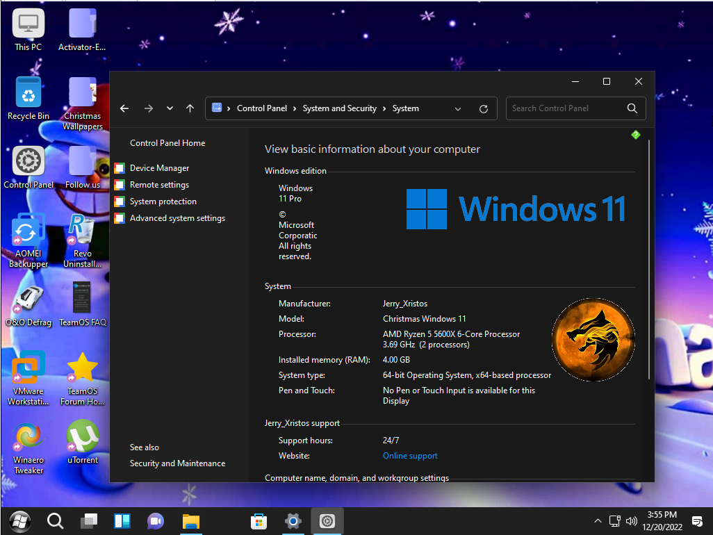Open the recent locations dropdown arrow

point(170,108)
